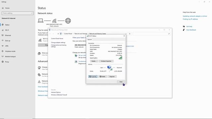Click the Proxy globe icon in sidebar
Viewport: 212px width, 119px height.
[3, 62]
